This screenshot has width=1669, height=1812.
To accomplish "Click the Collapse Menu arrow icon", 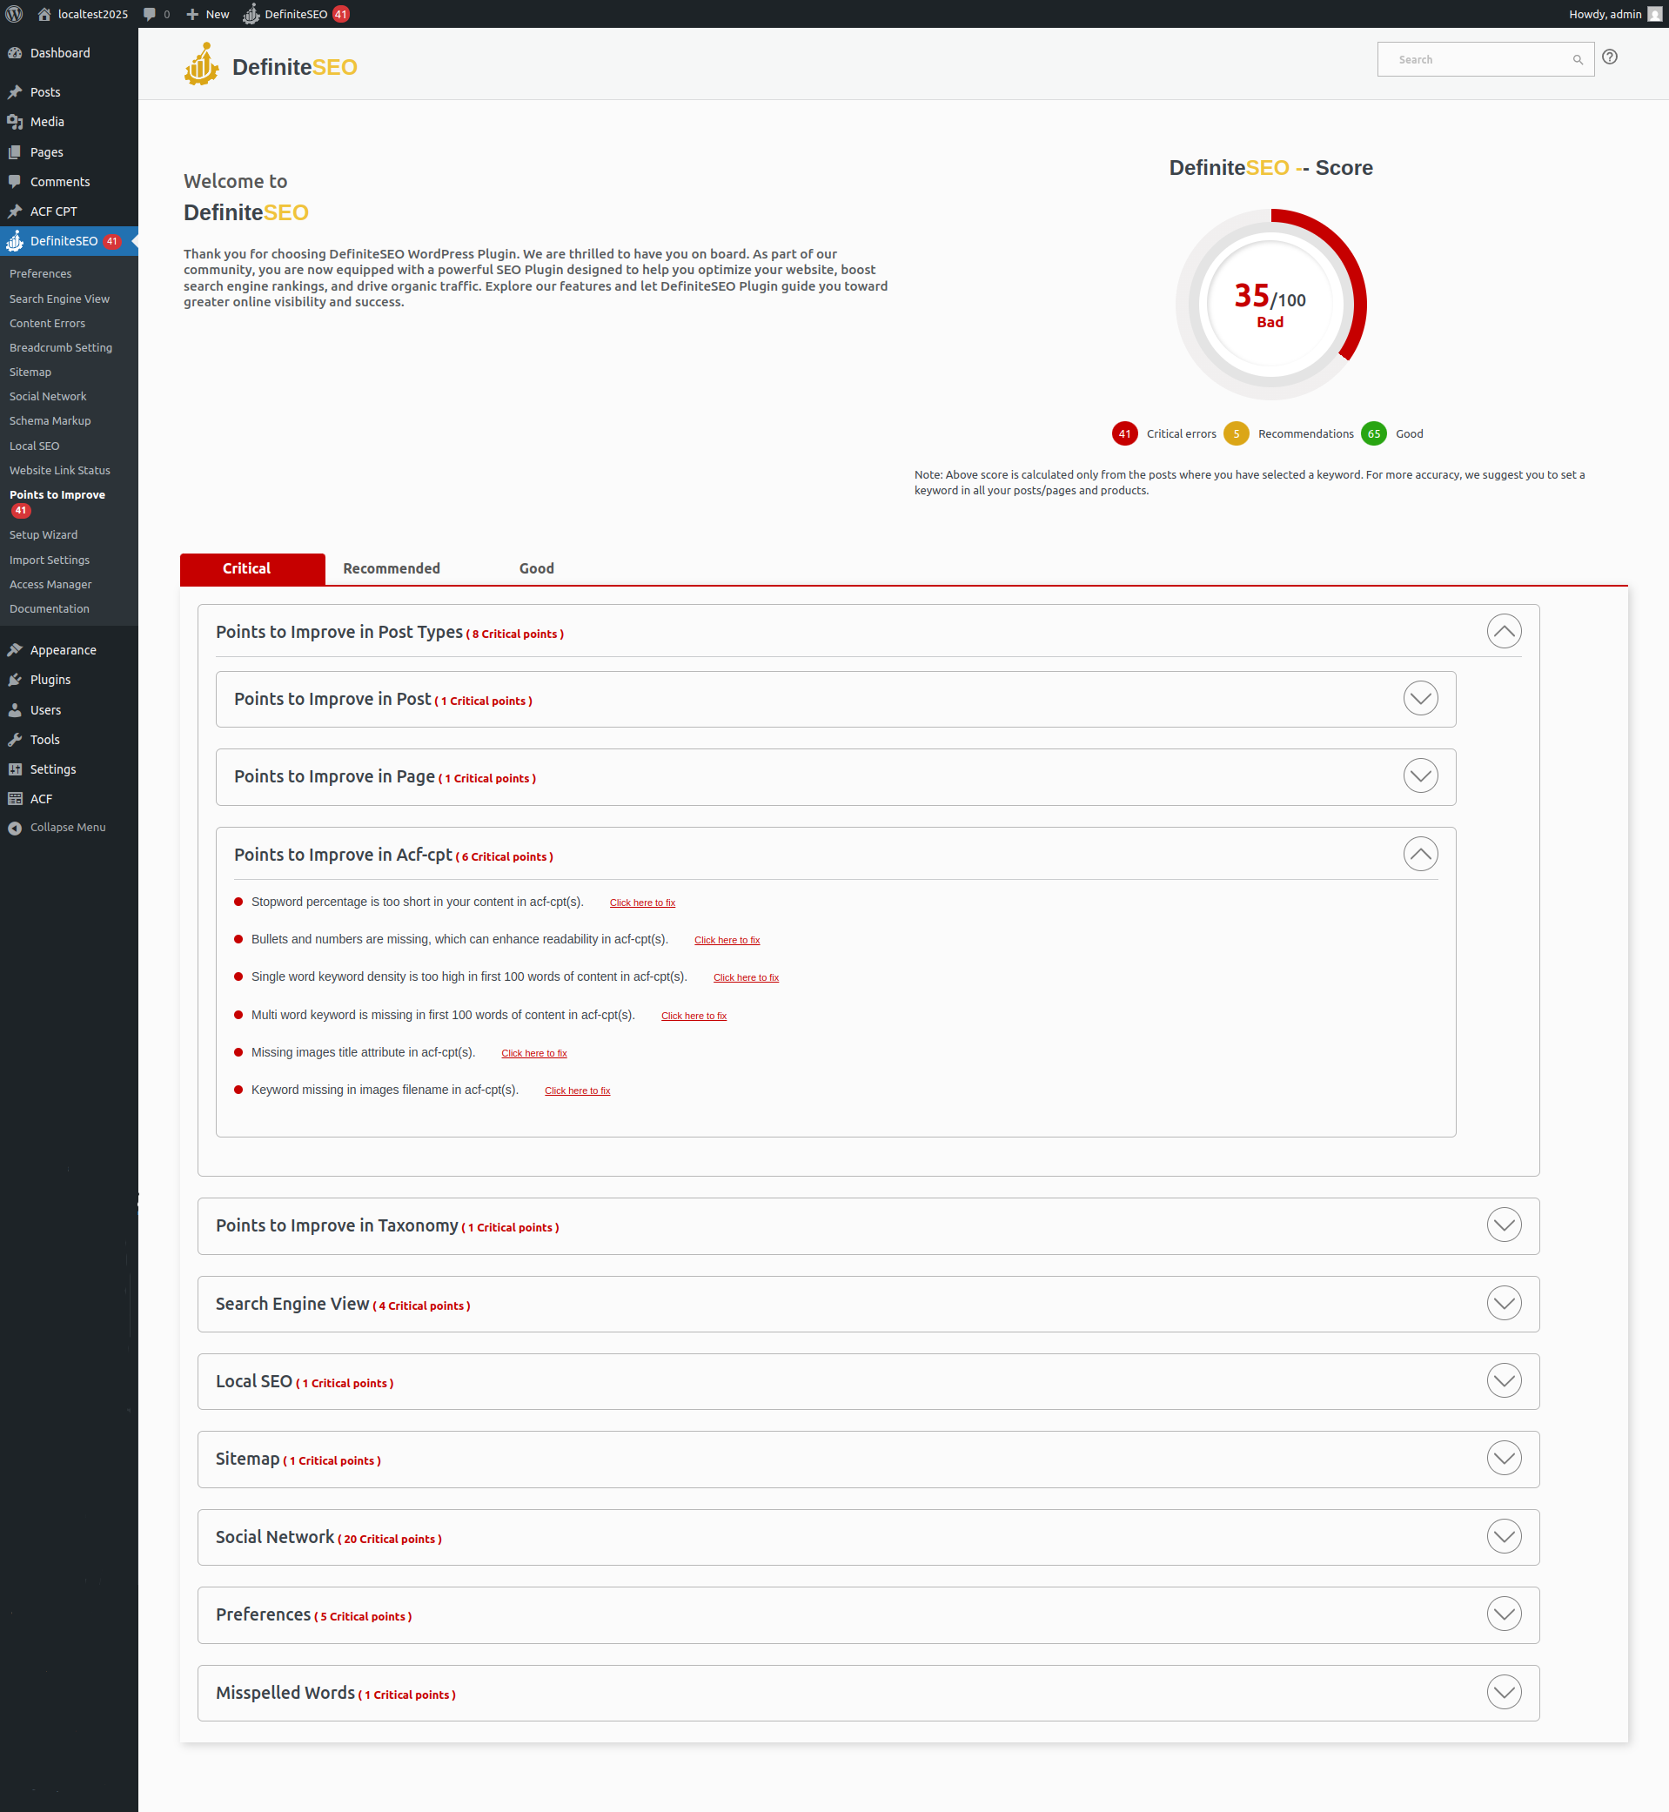I will pyautogui.click(x=14, y=827).
